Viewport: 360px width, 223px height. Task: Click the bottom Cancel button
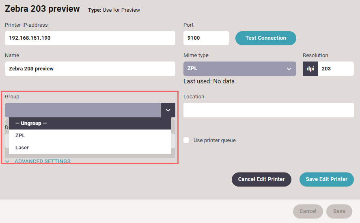[308, 211]
